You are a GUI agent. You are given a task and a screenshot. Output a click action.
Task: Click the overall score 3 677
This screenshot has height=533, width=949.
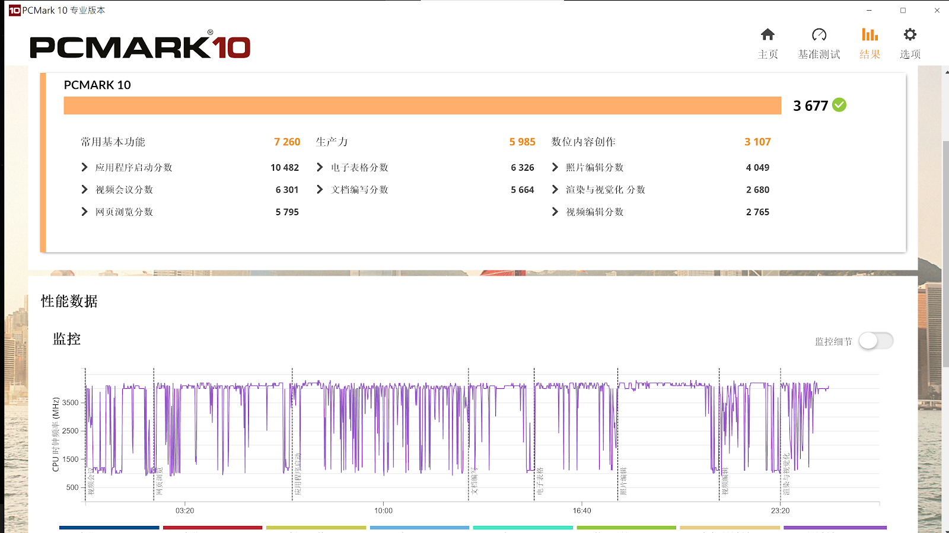pos(810,106)
